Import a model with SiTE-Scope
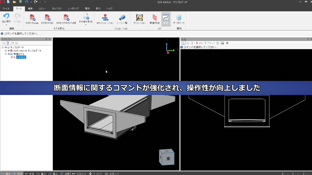 tap(32, 19)
